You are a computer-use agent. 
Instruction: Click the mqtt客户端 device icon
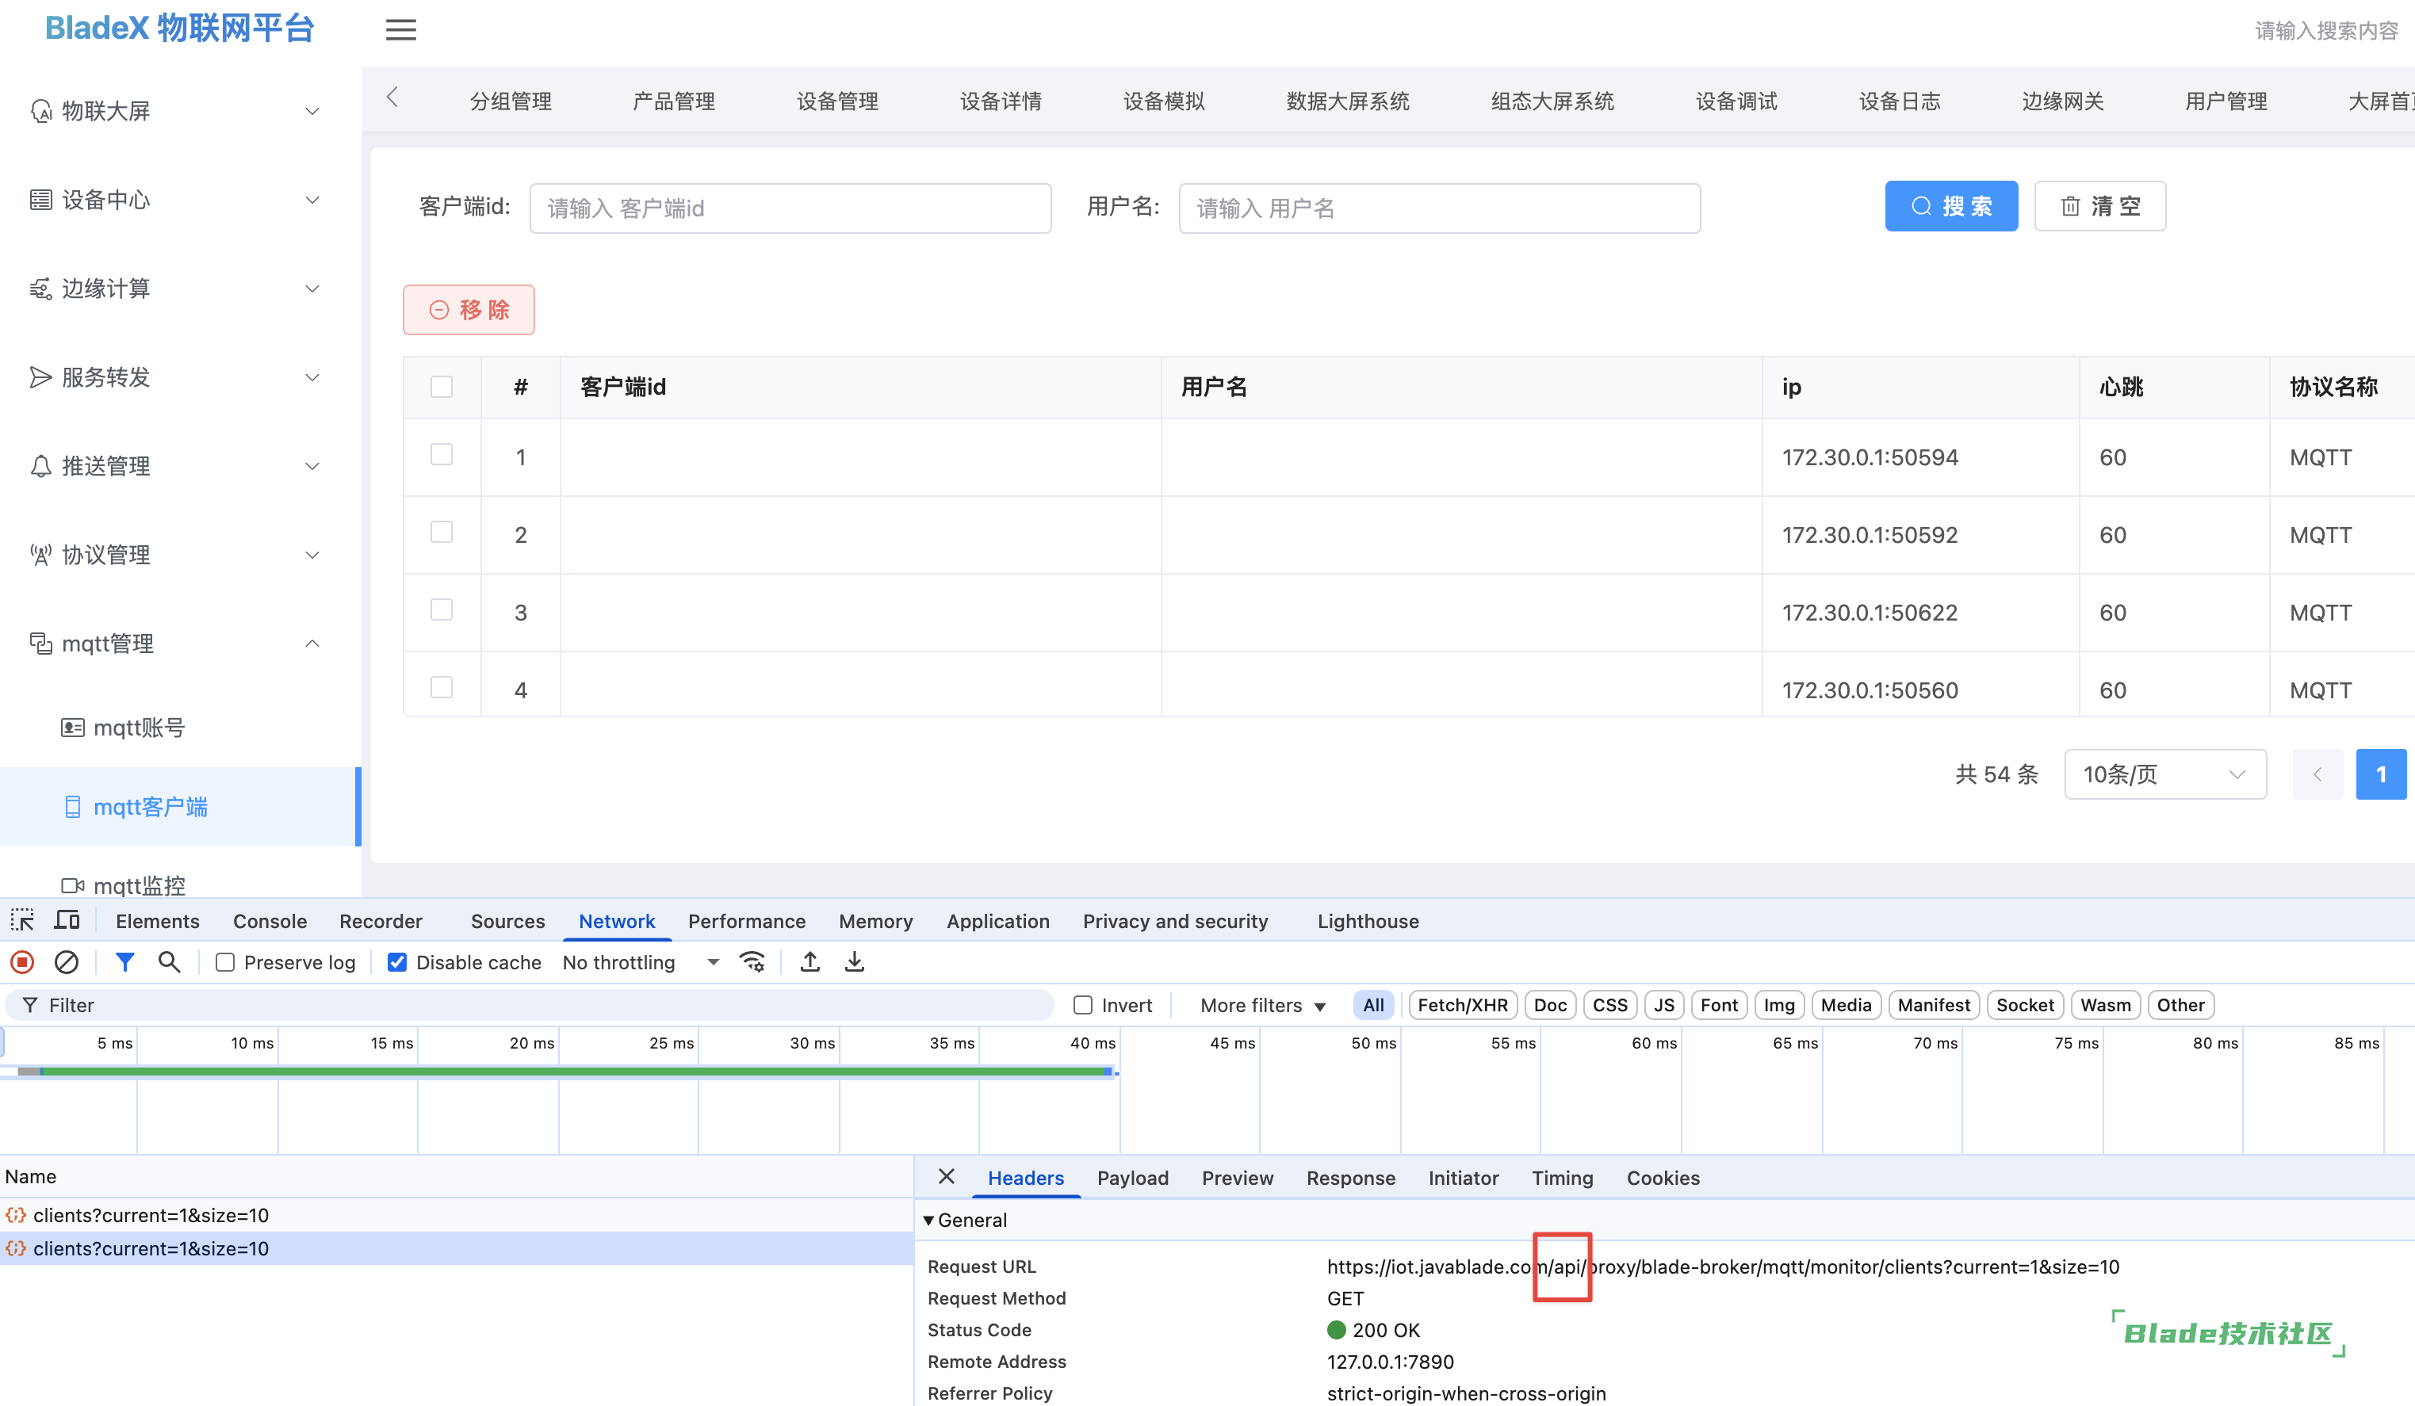[73, 807]
